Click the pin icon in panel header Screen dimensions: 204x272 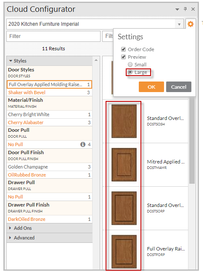coord(185,9)
